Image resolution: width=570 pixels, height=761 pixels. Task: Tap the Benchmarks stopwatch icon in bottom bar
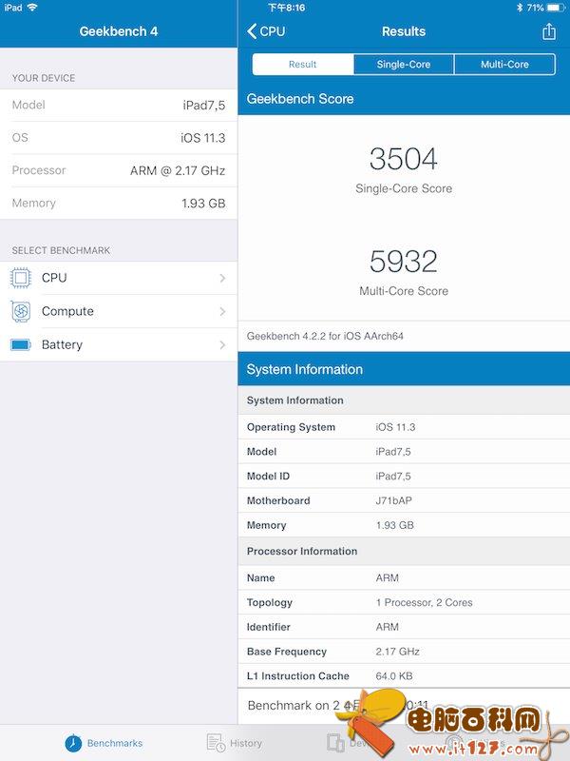point(73,743)
